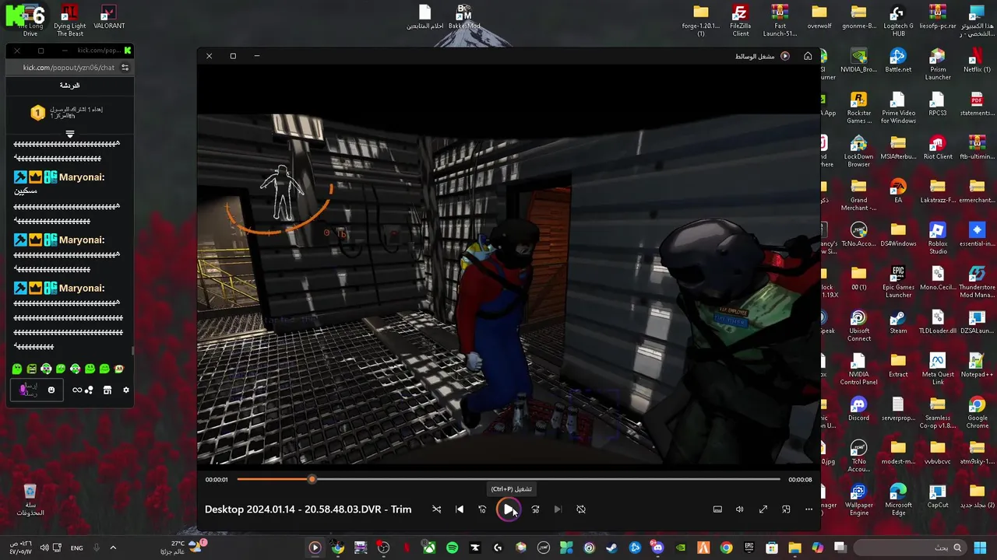Open more options menu in media player
The height and width of the screenshot is (560, 997).
click(x=809, y=509)
